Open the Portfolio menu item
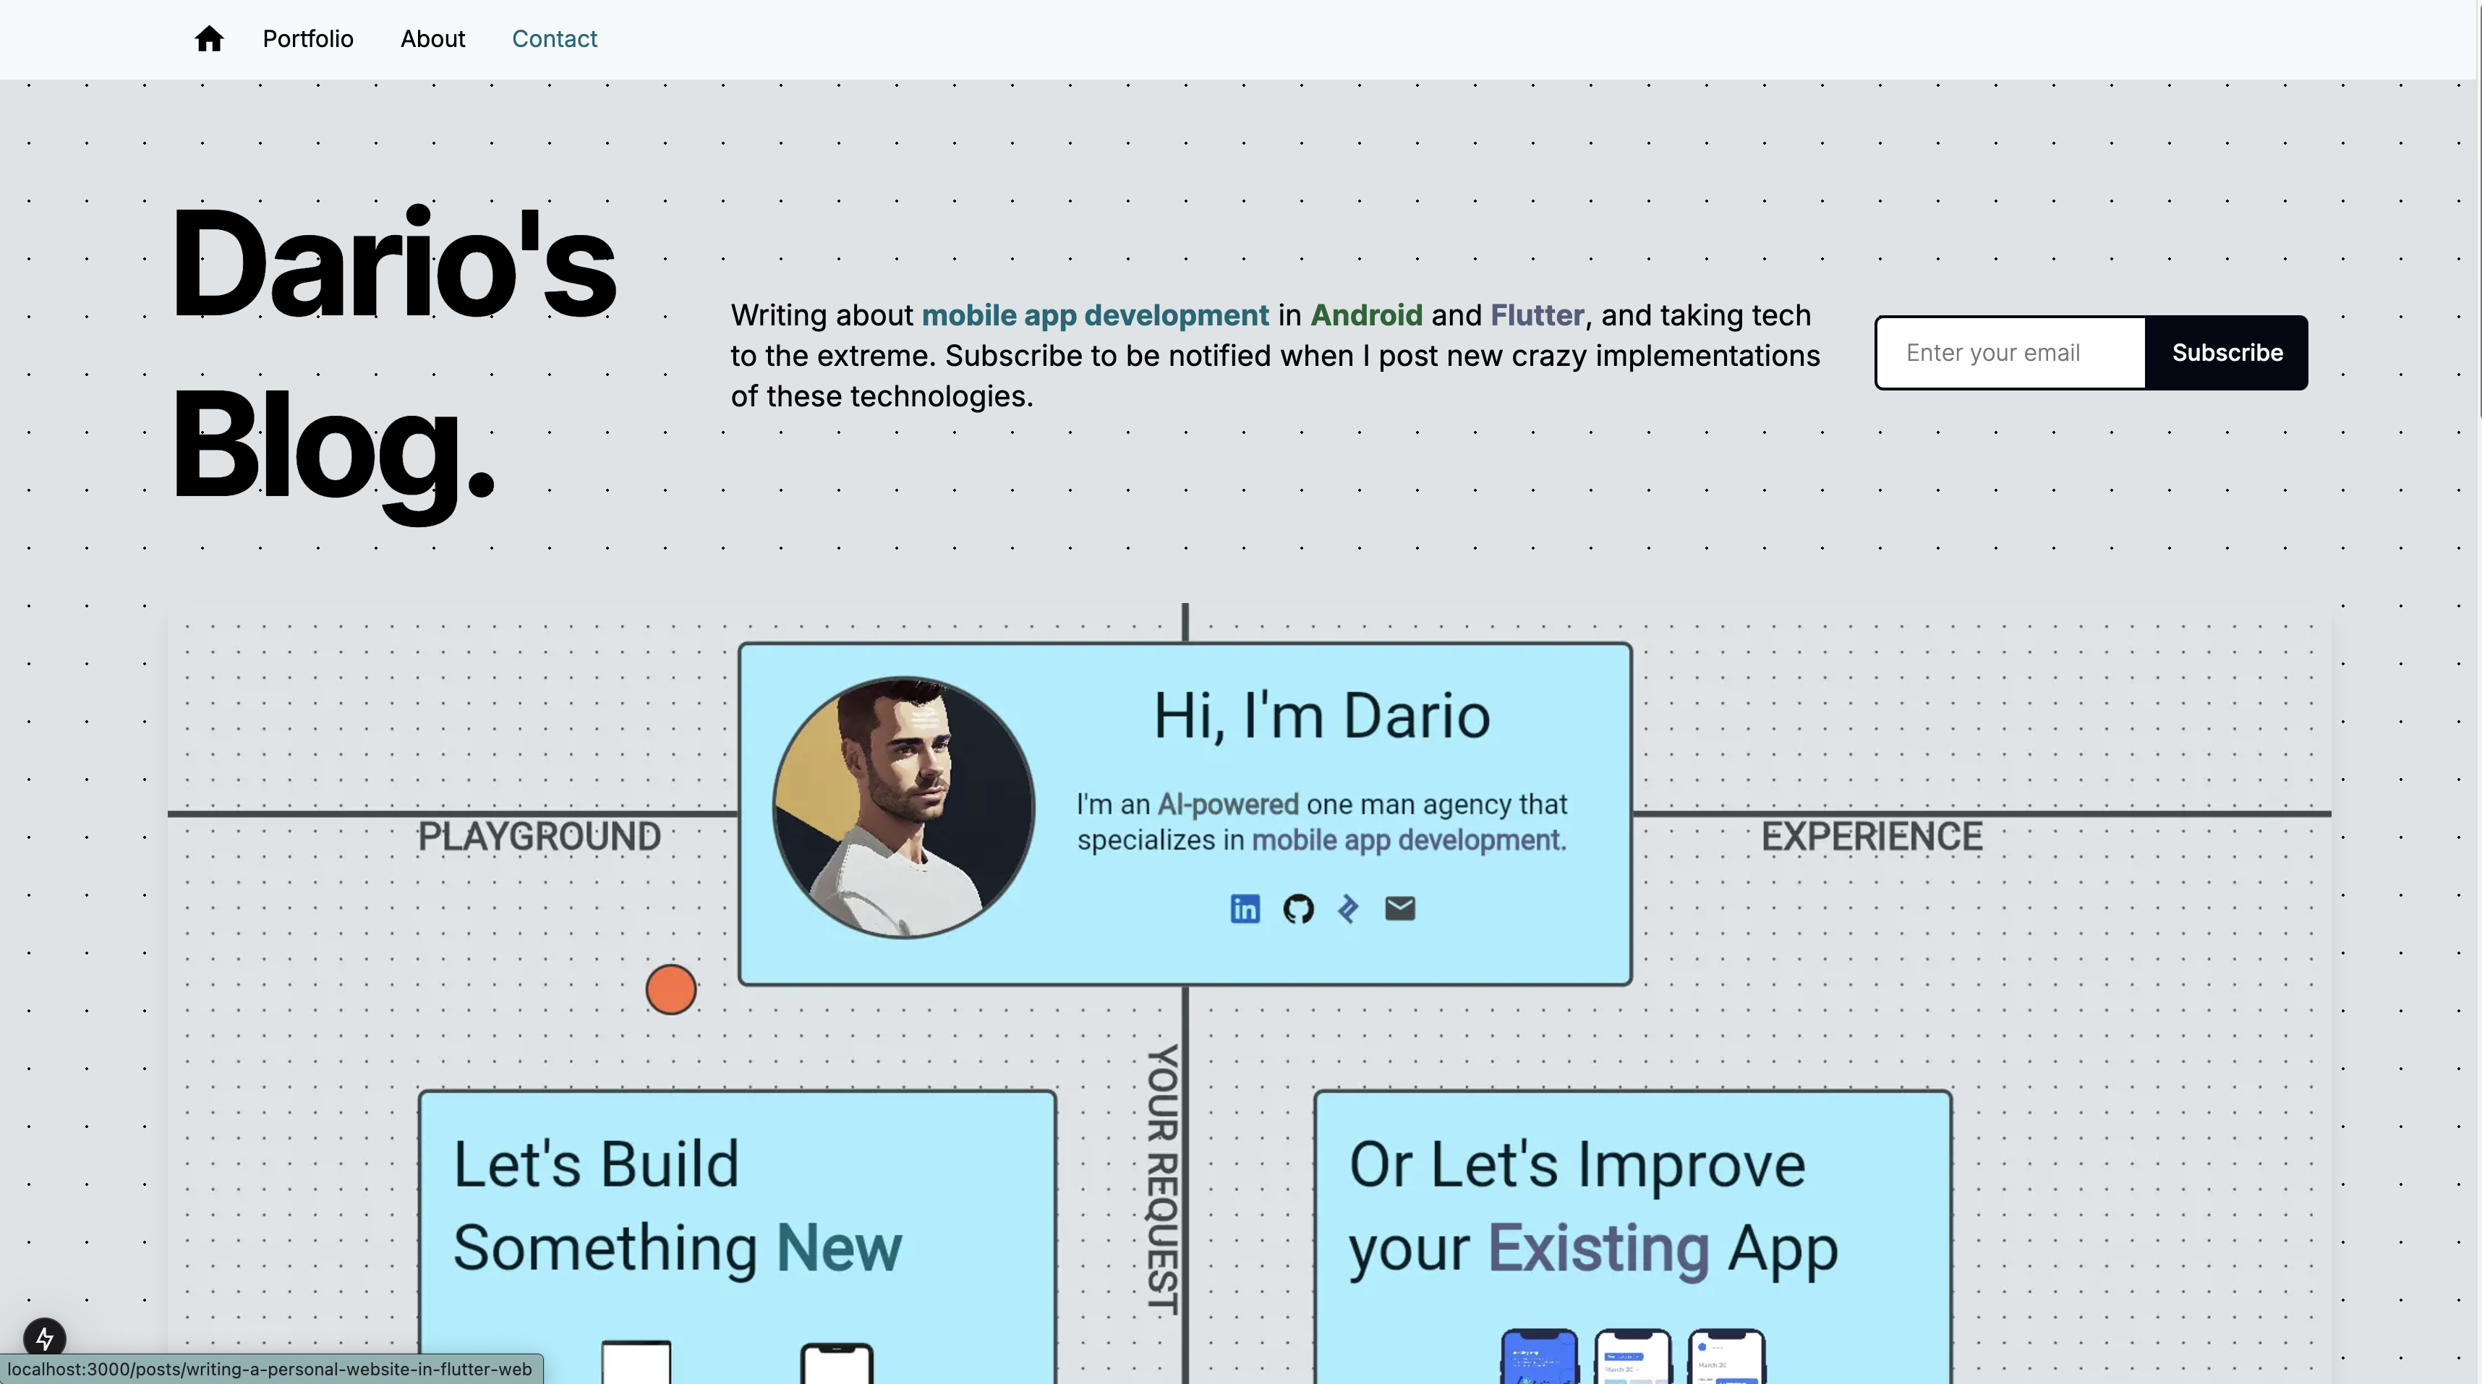Viewport: 2482px width, 1384px height. [308, 38]
